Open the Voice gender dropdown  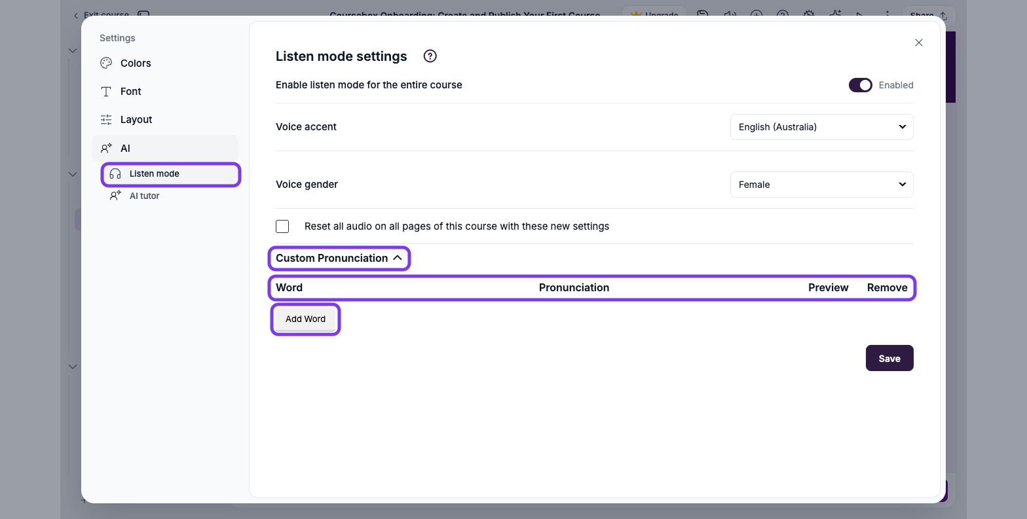point(822,185)
